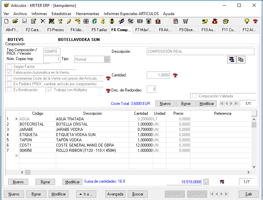
Task: Click Modificar left of the Ir a... button
Action: click(58, 194)
